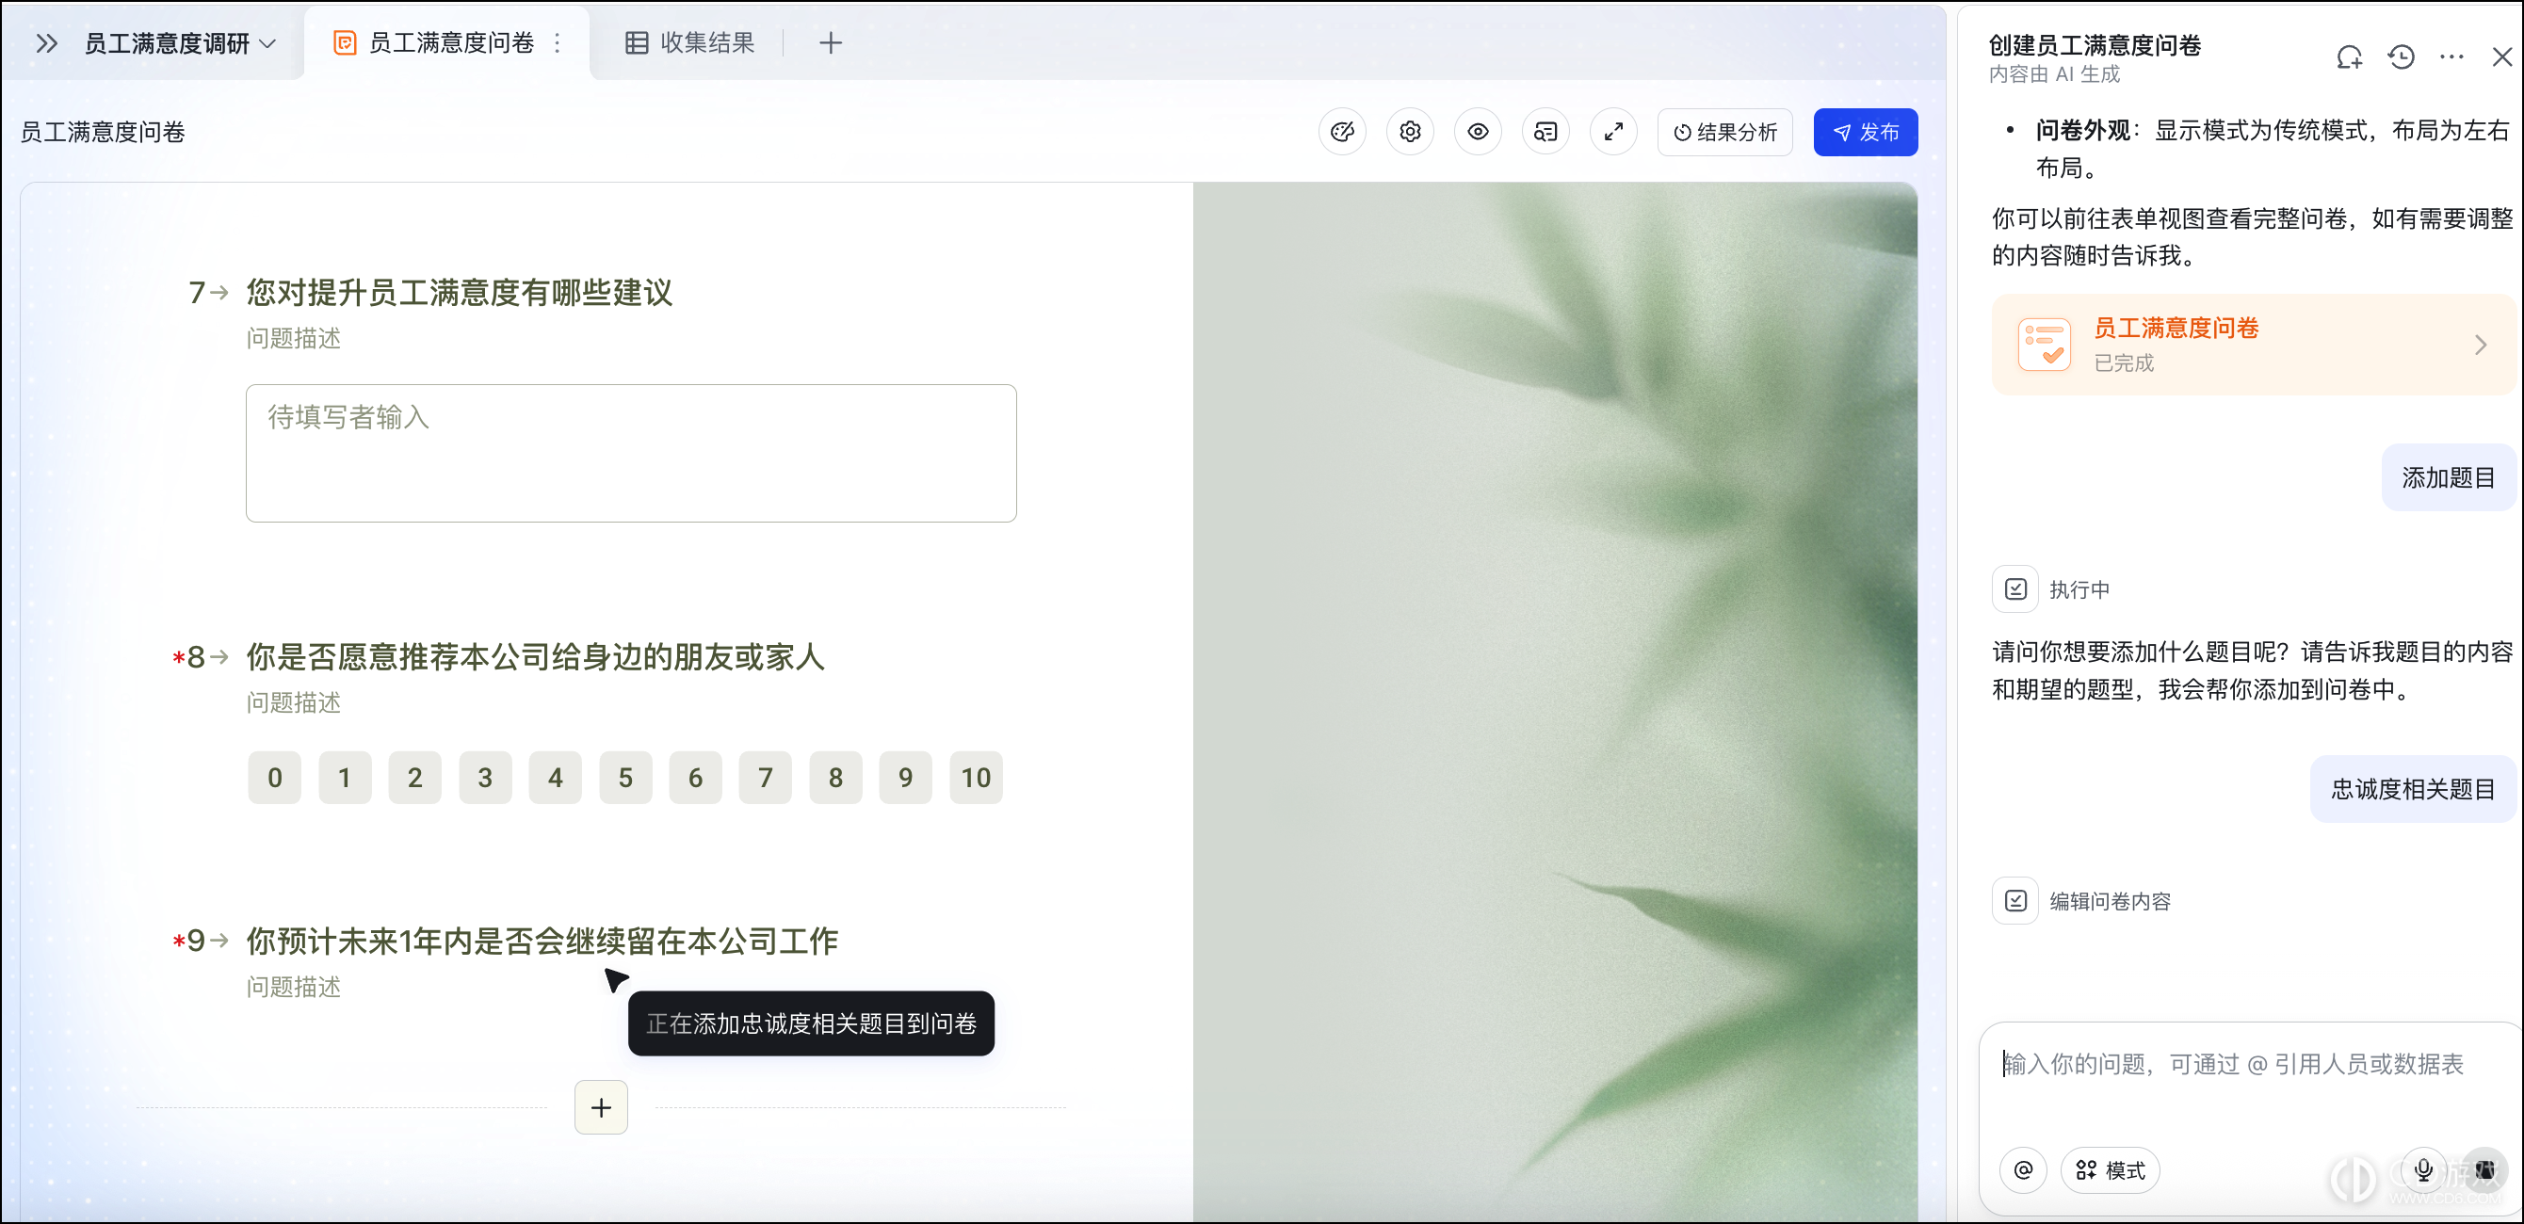The height and width of the screenshot is (1224, 2524).
Task: Select rating 4 in question 8
Action: [556, 778]
